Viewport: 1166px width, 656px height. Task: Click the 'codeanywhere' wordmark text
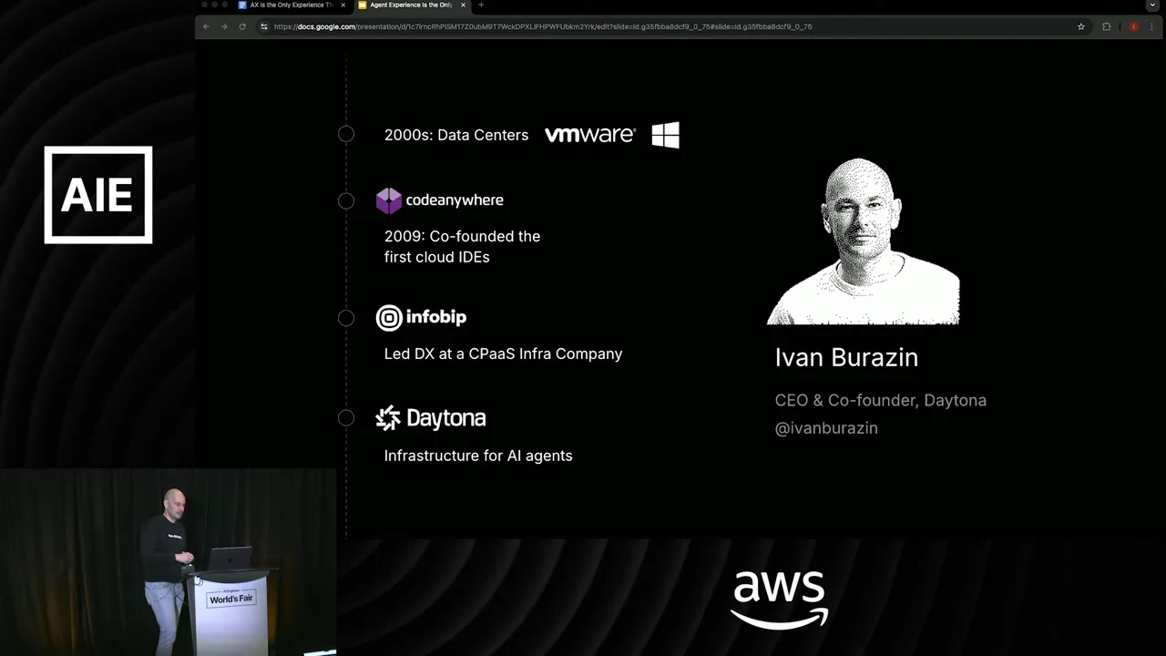[455, 200]
